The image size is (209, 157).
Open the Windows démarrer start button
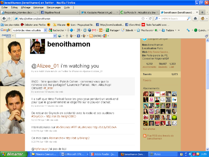pyautogui.click(x=14, y=154)
